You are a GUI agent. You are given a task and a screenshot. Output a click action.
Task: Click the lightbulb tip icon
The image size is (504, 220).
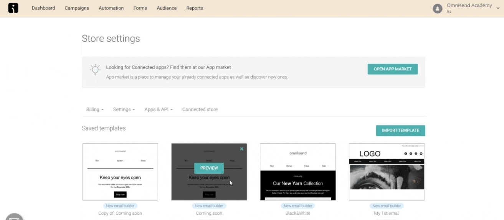click(x=95, y=70)
